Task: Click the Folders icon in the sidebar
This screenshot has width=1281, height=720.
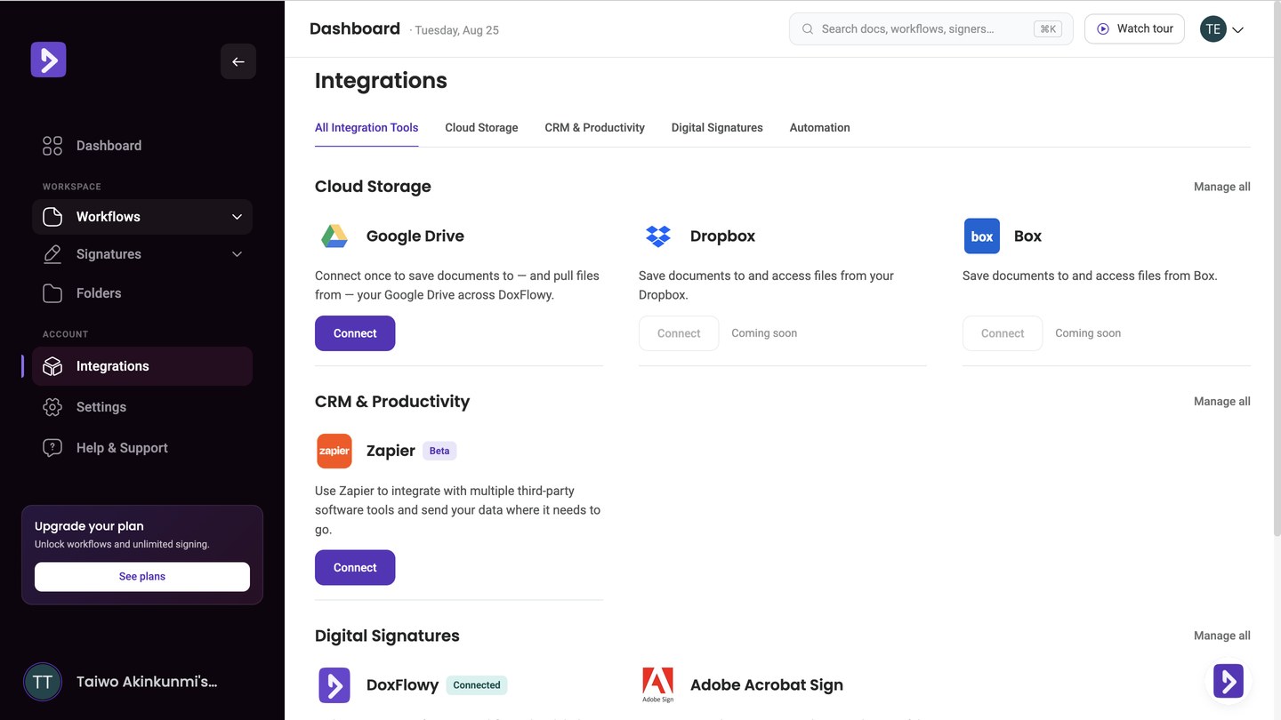Action: coord(52,293)
